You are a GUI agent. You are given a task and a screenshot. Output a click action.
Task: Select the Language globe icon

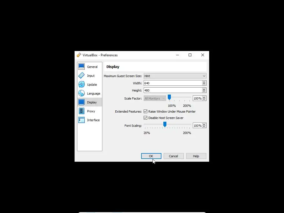[x=81, y=93]
